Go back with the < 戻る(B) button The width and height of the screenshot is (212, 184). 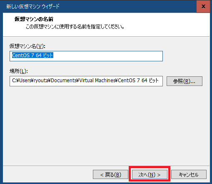tap(110, 174)
